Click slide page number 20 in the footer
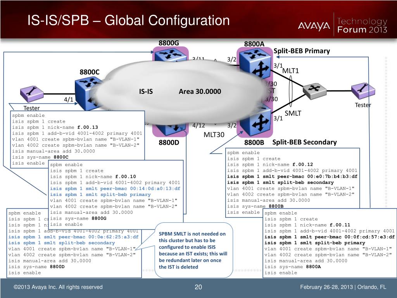This screenshot has height=298, width=397. coord(198,287)
